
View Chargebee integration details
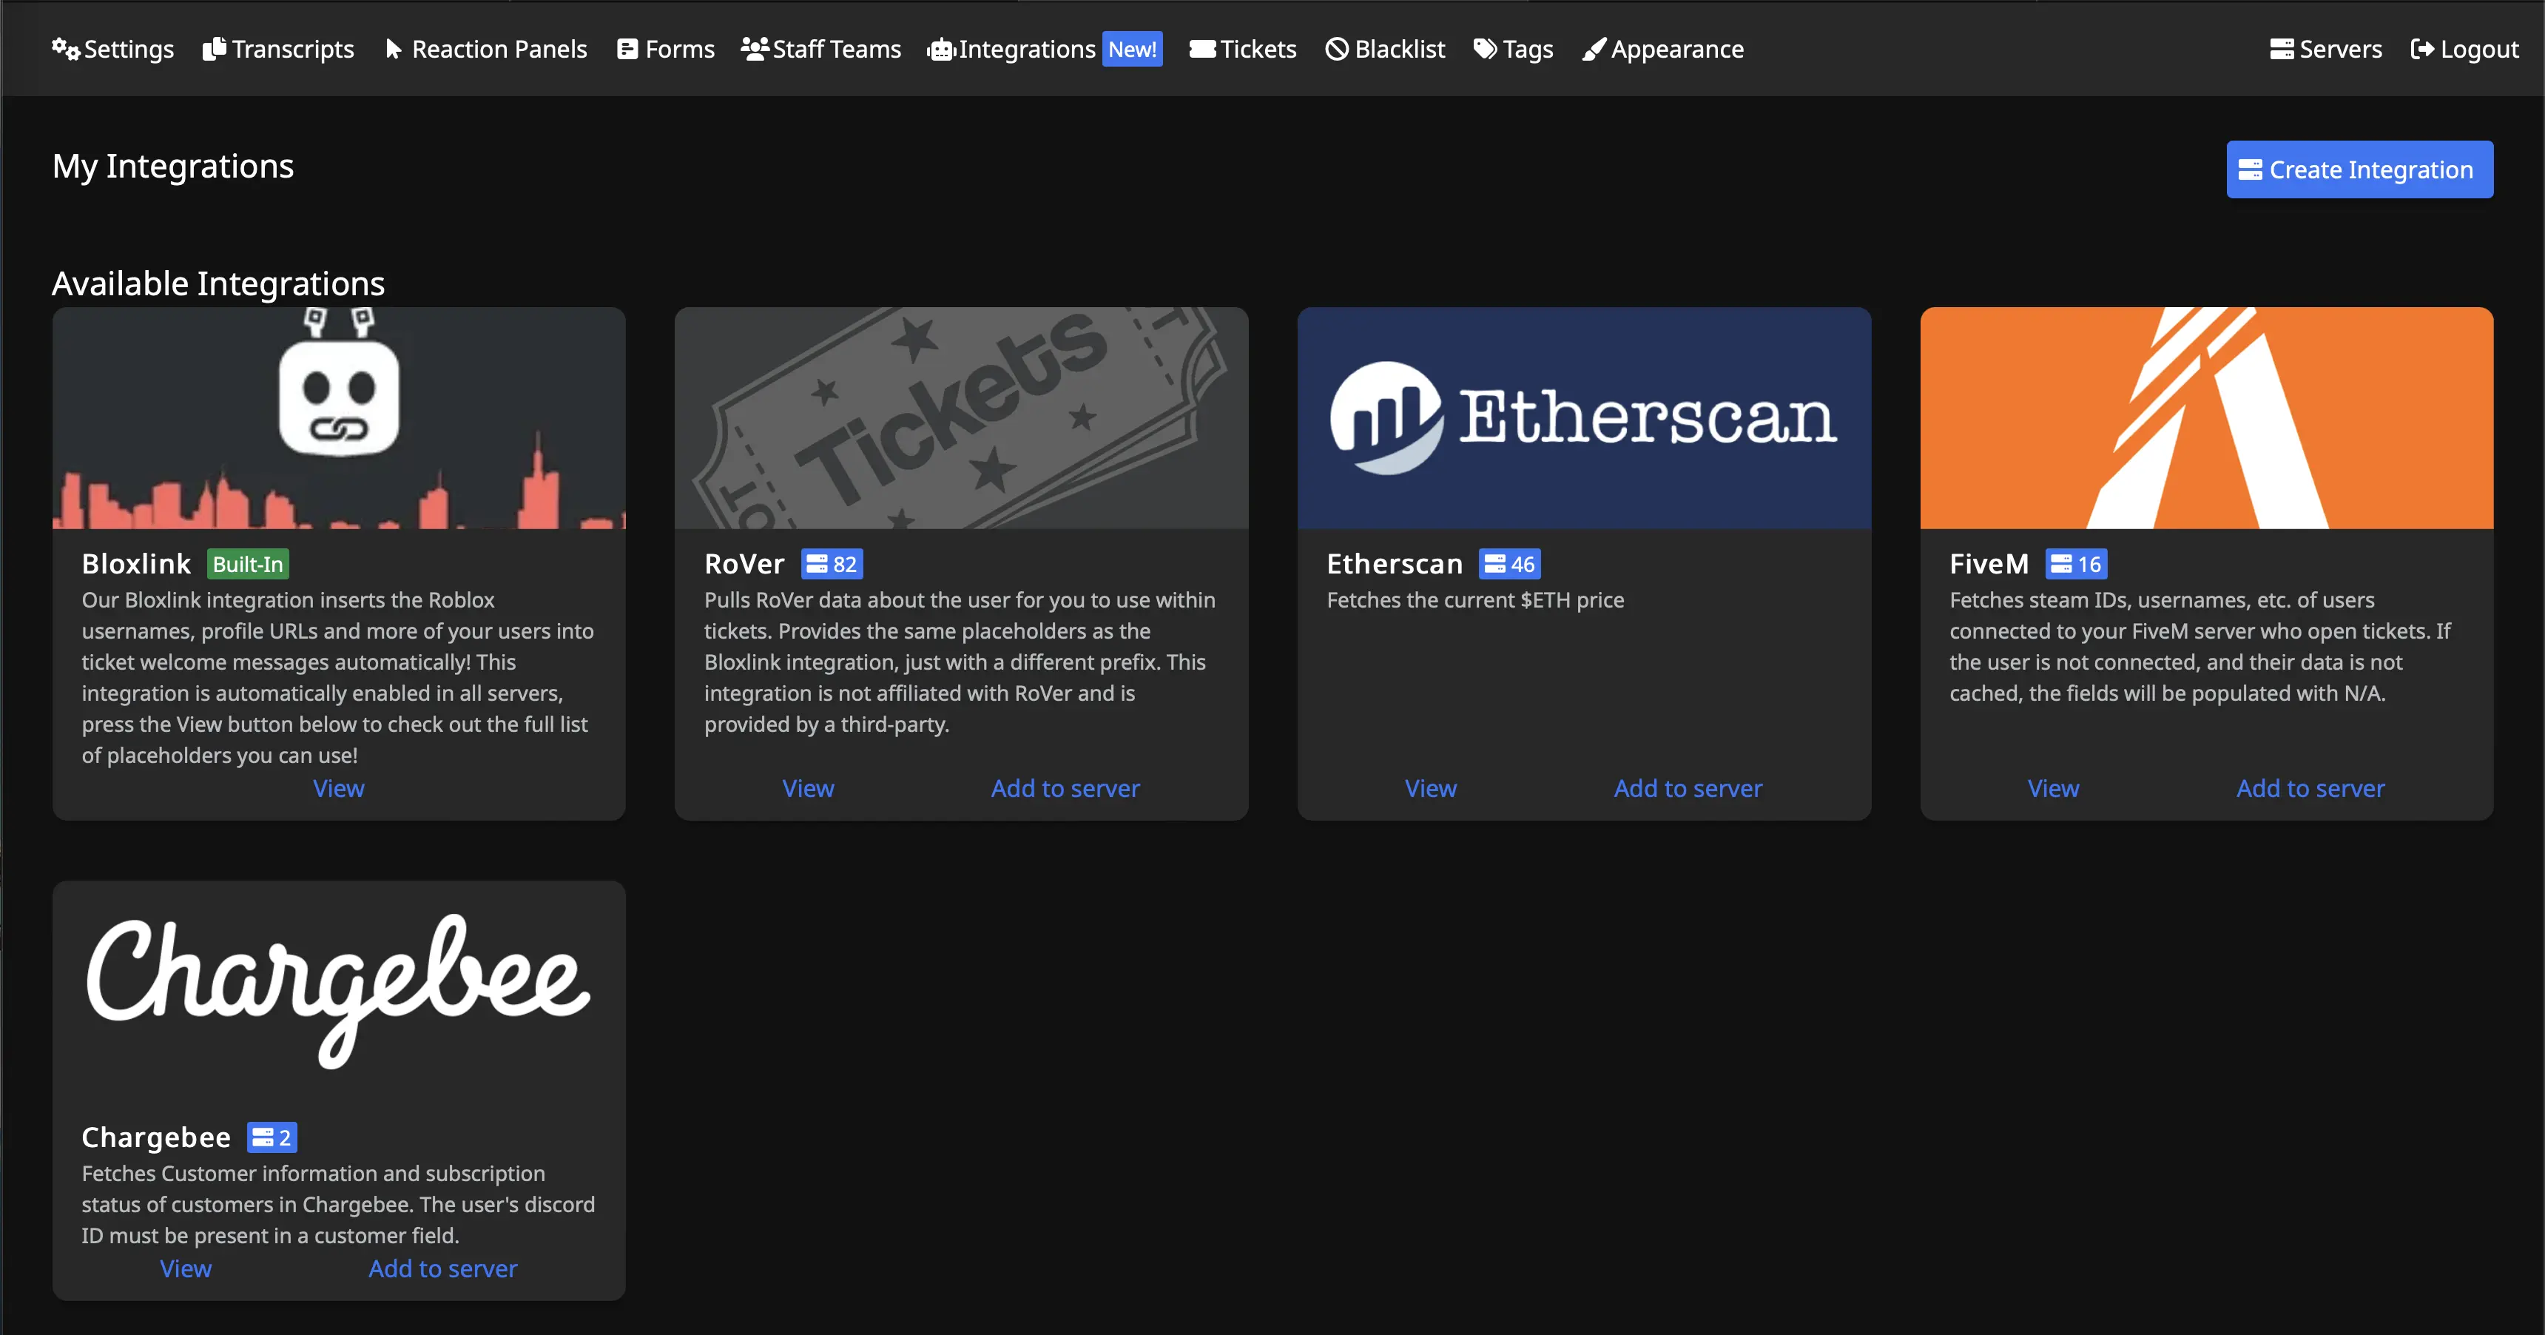tap(183, 1268)
